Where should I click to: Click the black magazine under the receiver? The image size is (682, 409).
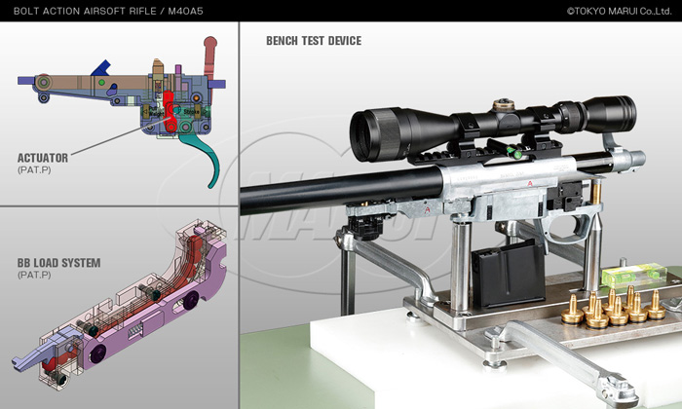508,273
